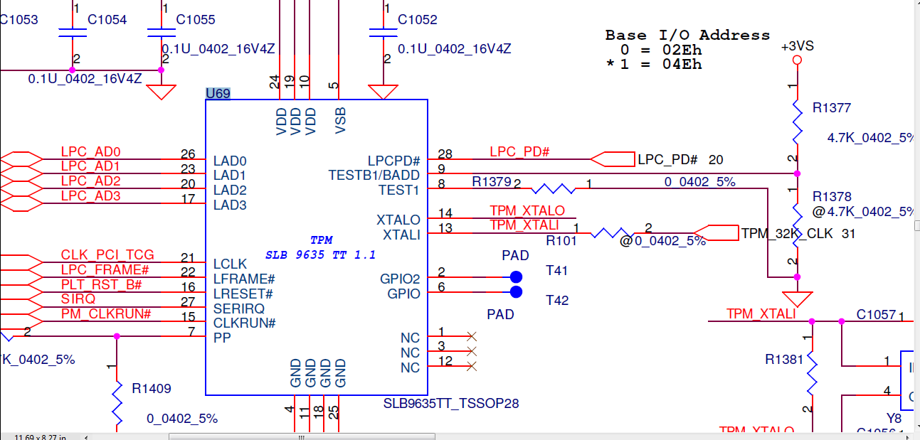Click the LPC_PD# off-page connector symbol
The height and width of the screenshot is (440, 920).
pos(612,159)
